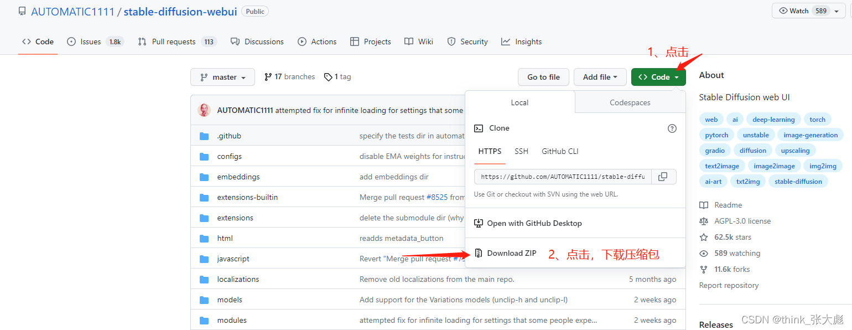Switch to Pull requests tab
The height and width of the screenshot is (330, 852).
click(176, 42)
